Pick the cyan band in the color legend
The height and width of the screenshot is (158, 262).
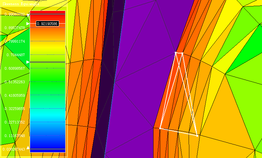(47, 115)
